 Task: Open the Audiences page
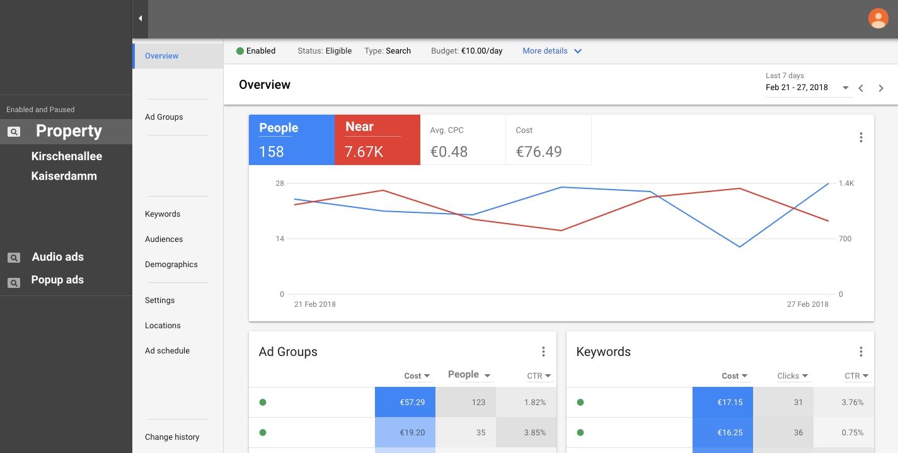pyautogui.click(x=164, y=239)
